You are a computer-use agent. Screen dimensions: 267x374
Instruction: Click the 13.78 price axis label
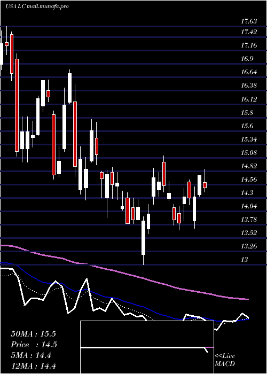click(249, 219)
